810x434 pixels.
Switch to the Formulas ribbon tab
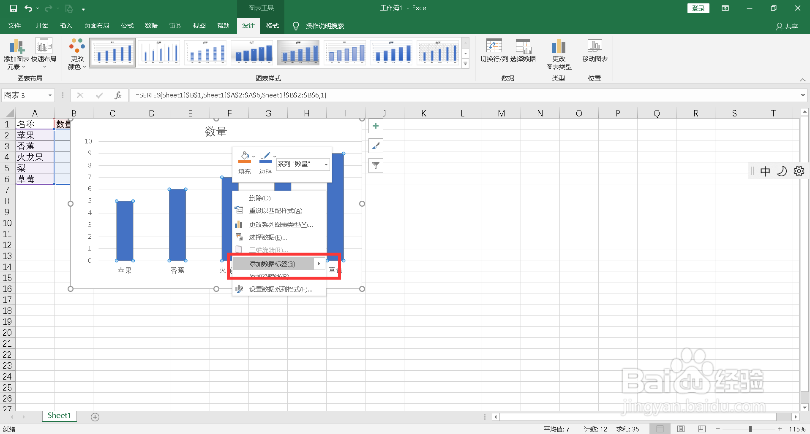coord(127,26)
